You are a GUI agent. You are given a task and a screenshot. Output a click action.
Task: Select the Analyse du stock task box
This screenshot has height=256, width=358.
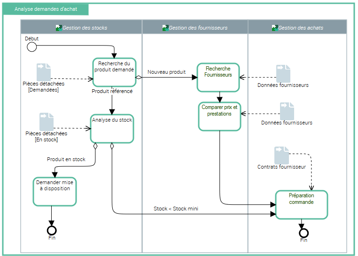click(x=112, y=128)
